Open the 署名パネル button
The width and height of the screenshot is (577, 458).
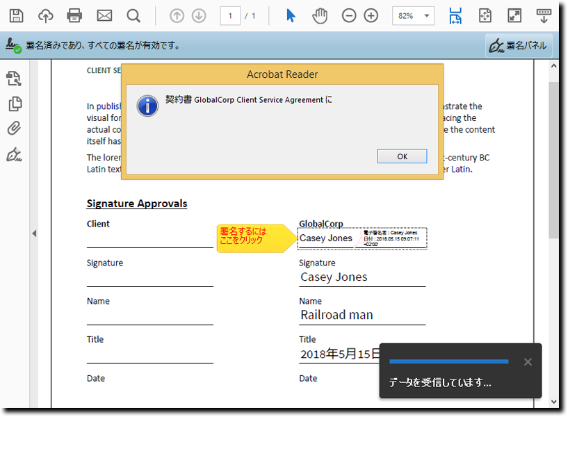(519, 46)
